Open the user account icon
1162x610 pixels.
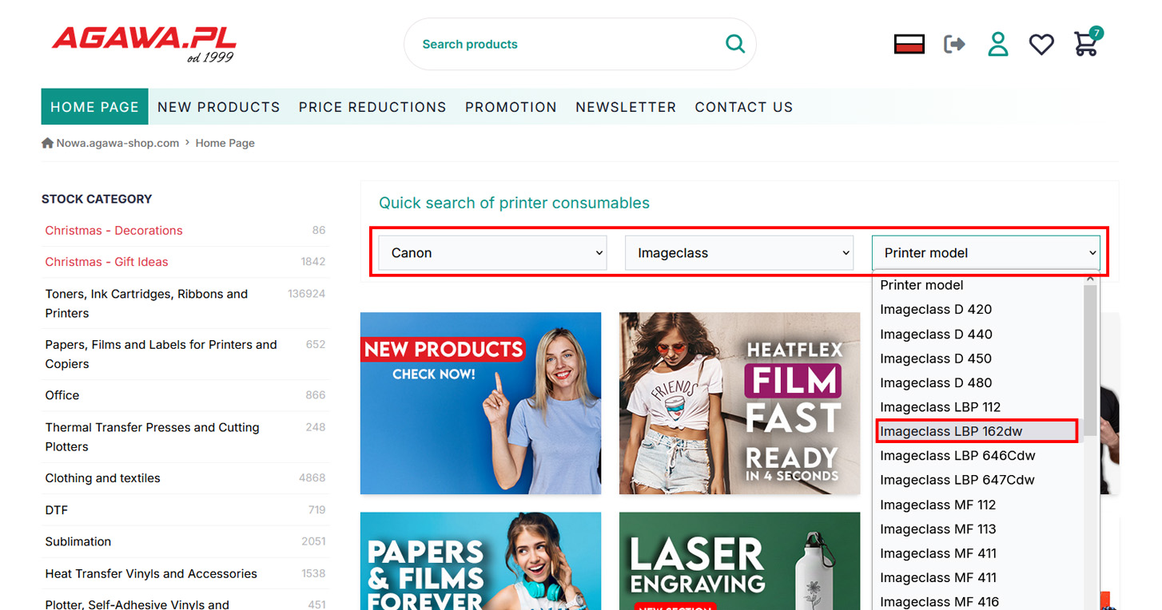click(997, 44)
